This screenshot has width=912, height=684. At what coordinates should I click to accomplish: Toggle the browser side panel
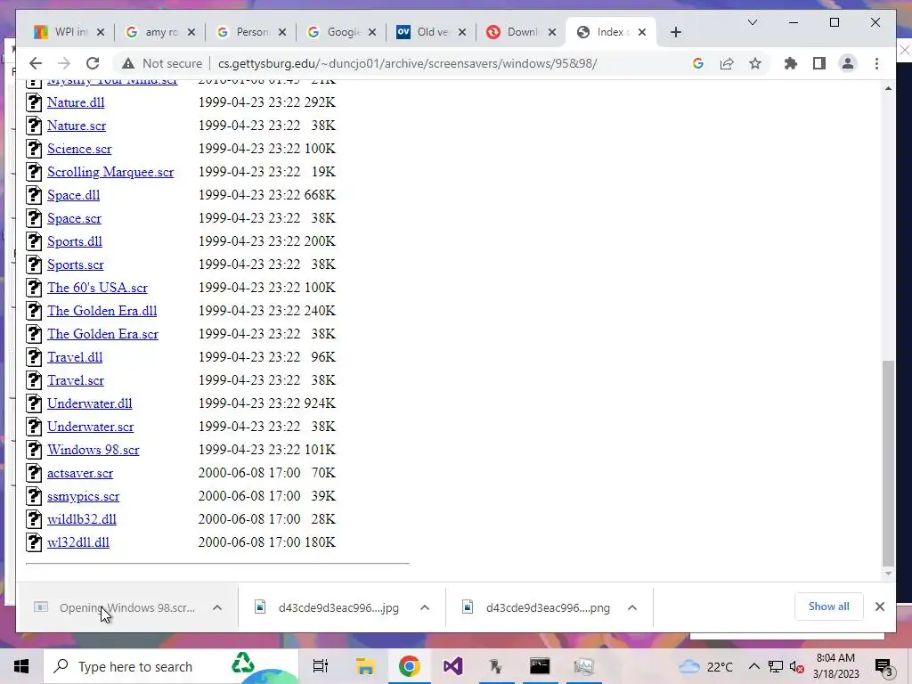(x=819, y=63)
